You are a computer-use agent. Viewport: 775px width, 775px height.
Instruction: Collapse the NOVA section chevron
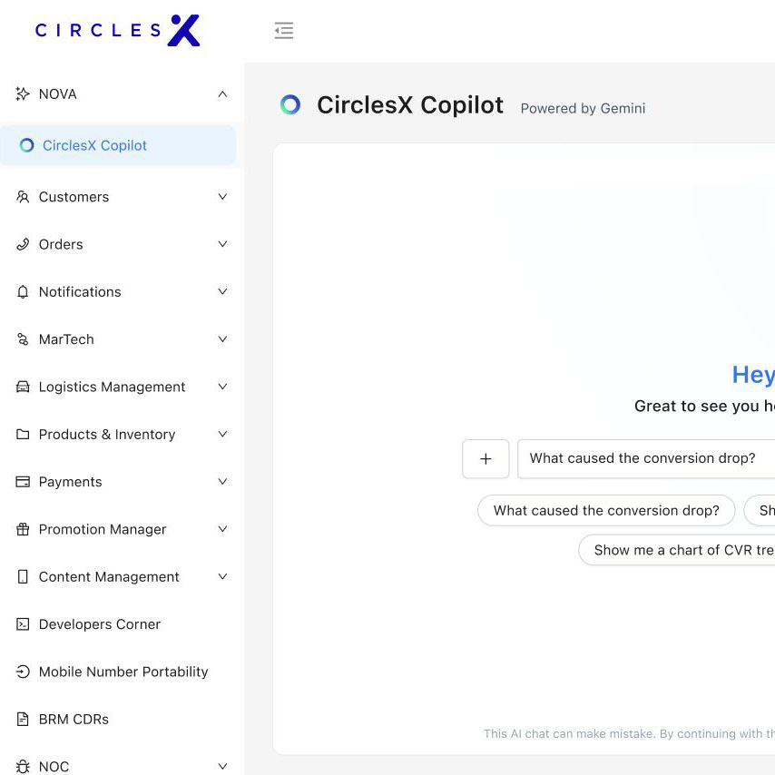pyautogui.click(x=222, y=93)
